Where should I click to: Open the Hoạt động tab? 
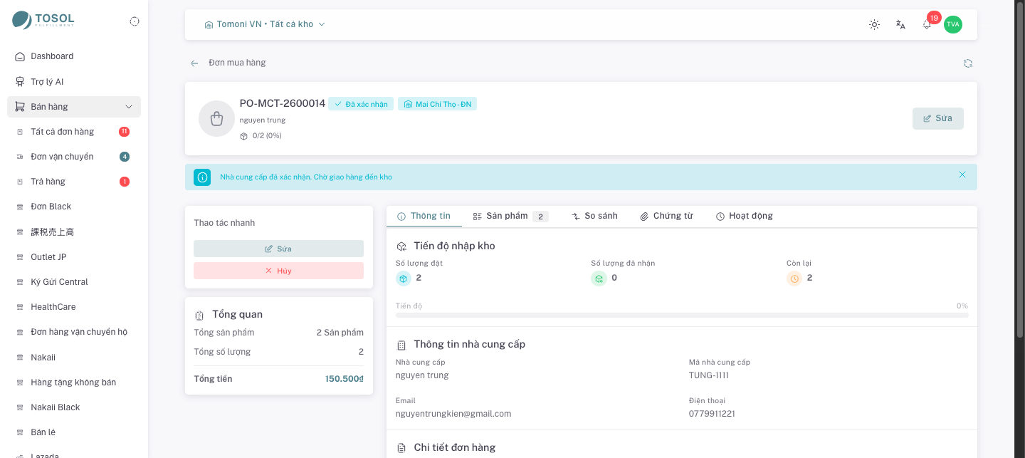(x=745, y=216)
